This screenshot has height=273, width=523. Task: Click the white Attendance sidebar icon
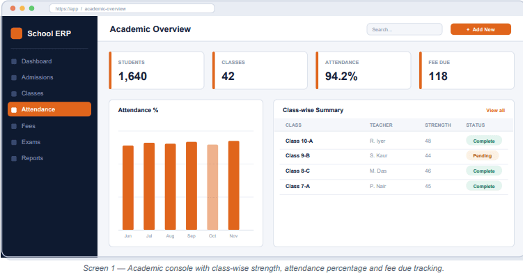coord(14,110)
